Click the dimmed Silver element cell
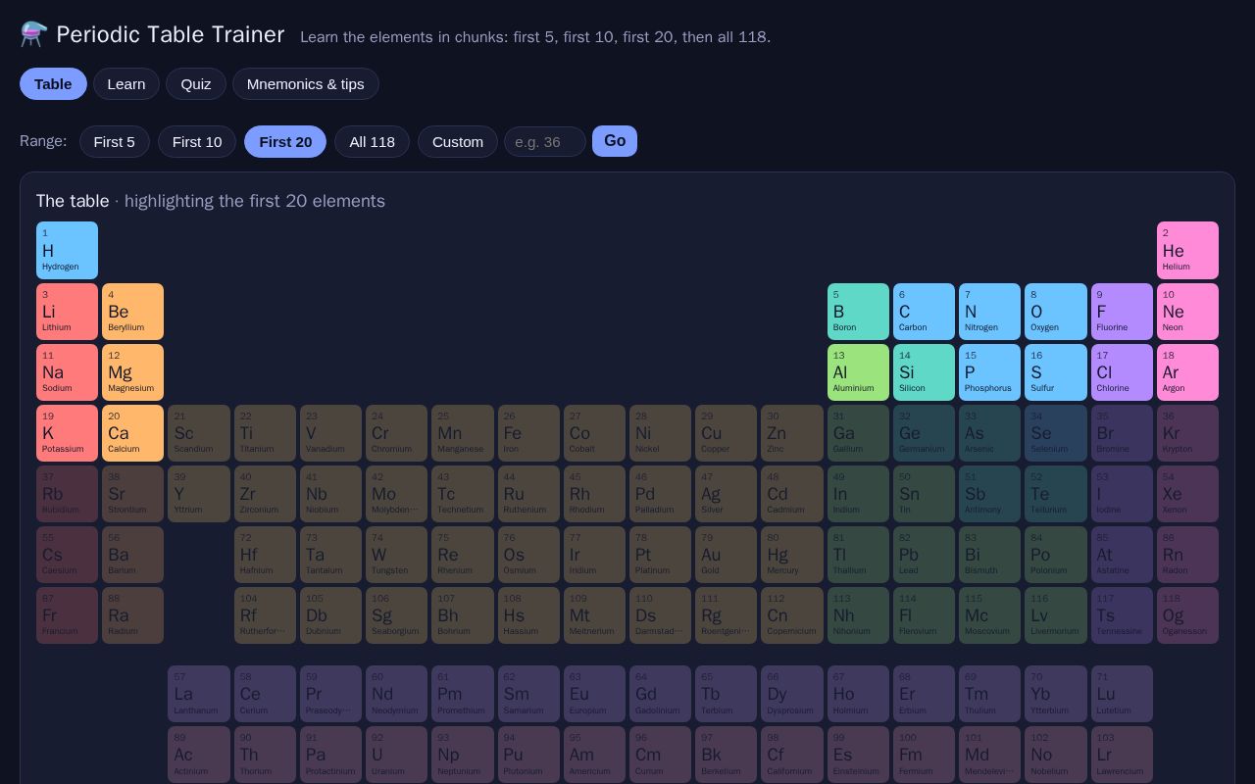Screen dimensions: 1255x784 point(726,494)
